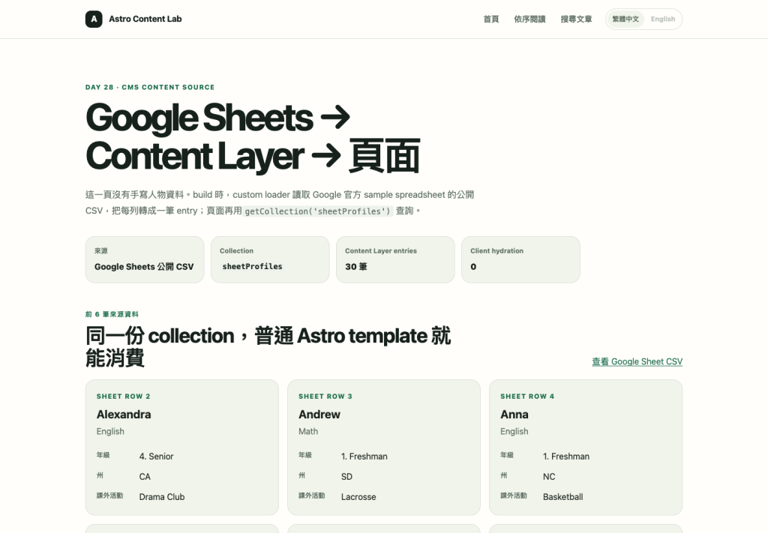This screenshot has width=768, height=533.
Task: Click the 前 6 筆來源資料 label
Action: coord(112,314)
